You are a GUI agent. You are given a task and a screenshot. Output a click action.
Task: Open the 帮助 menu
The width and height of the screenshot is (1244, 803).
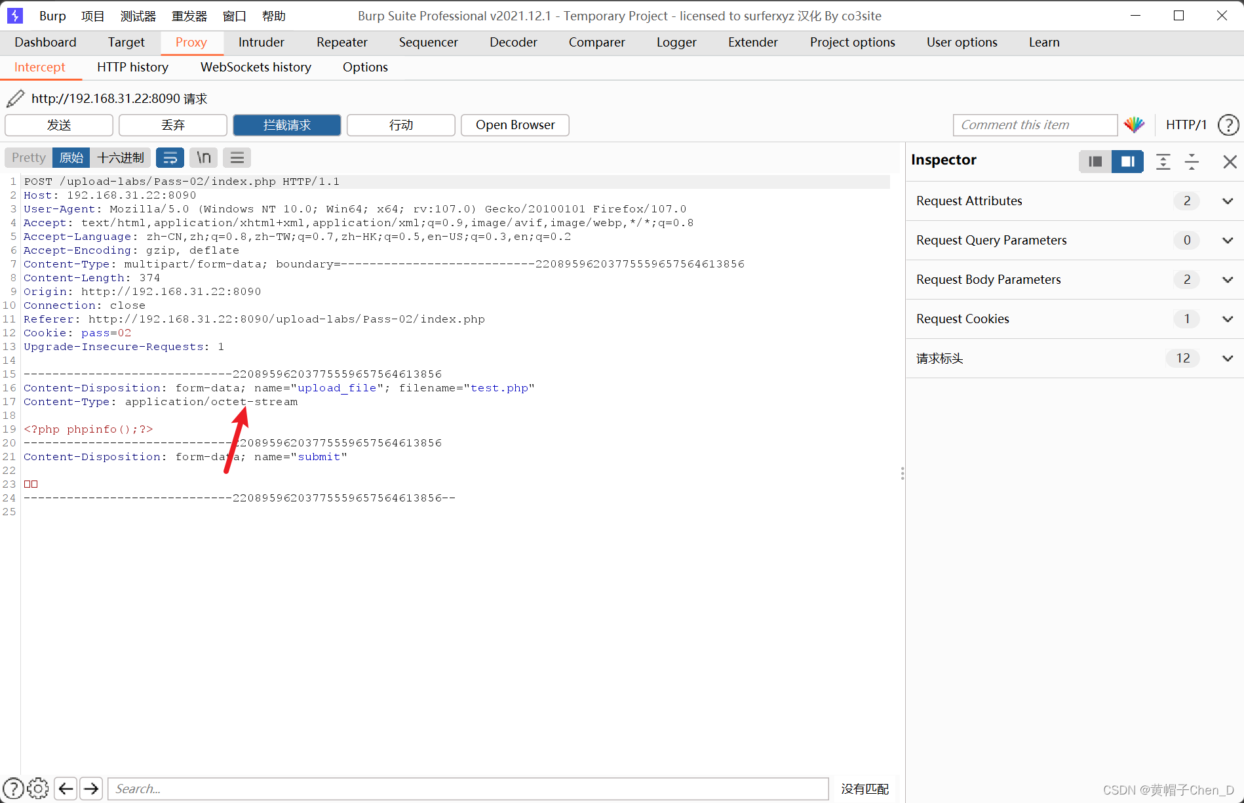click(x=273, y=16)
